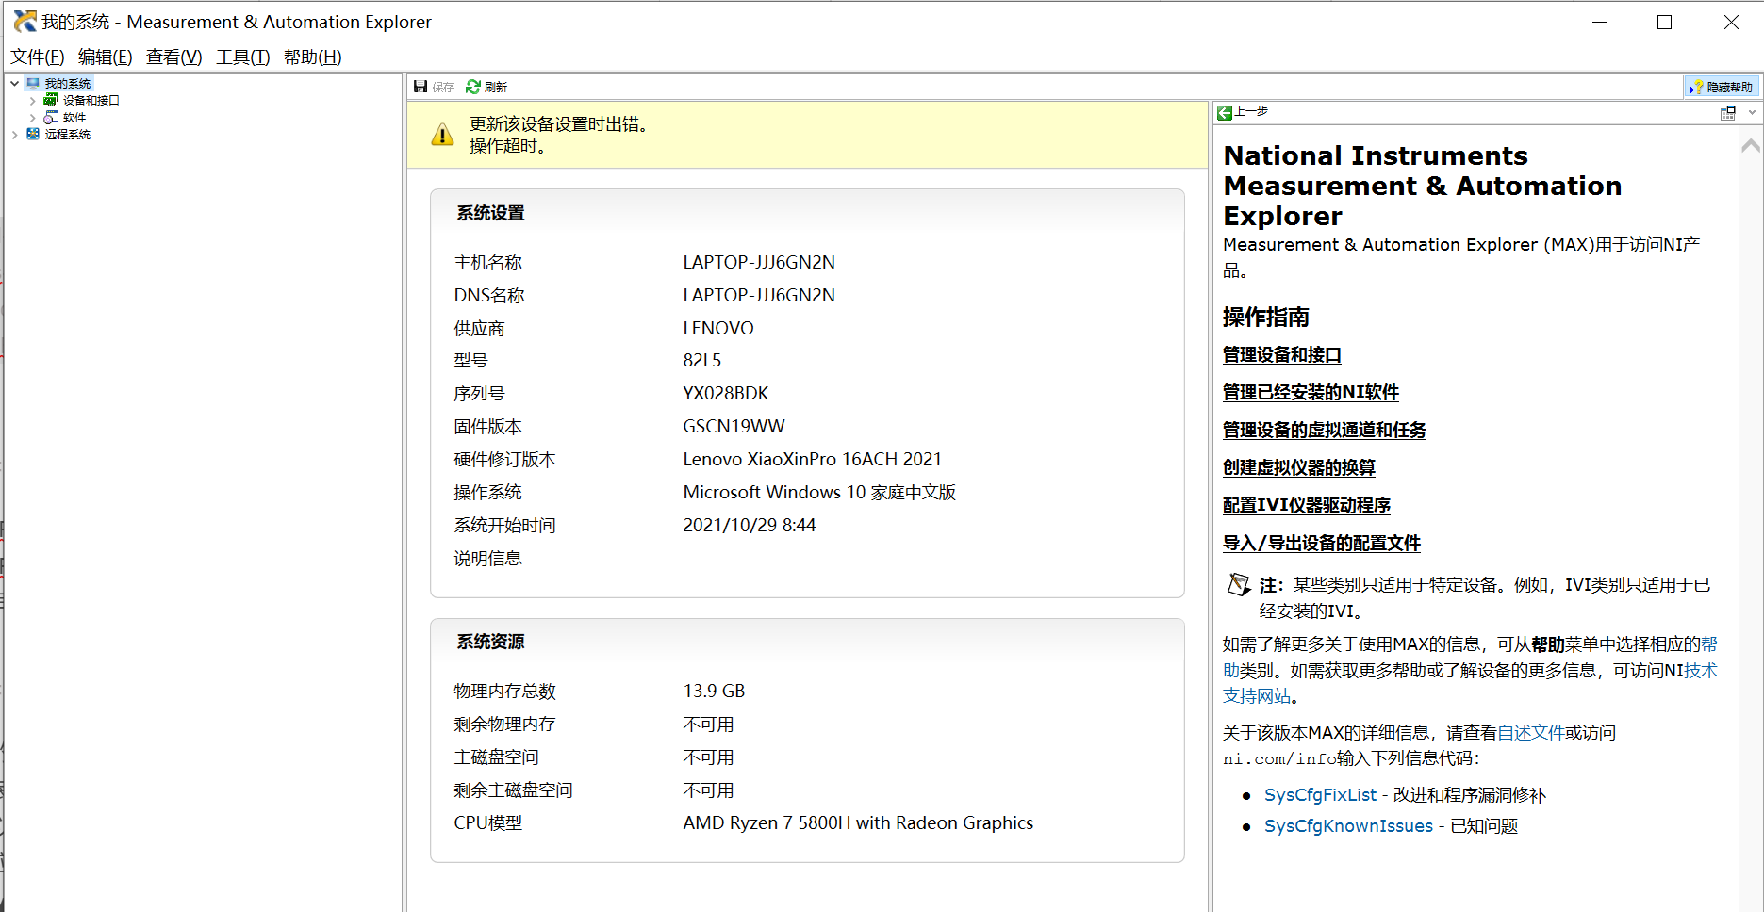Image resolution: width=1764 pixels, height=912 pixels.
Task: Open the 查看(V) menu
Action: click(x=173, y=57)
